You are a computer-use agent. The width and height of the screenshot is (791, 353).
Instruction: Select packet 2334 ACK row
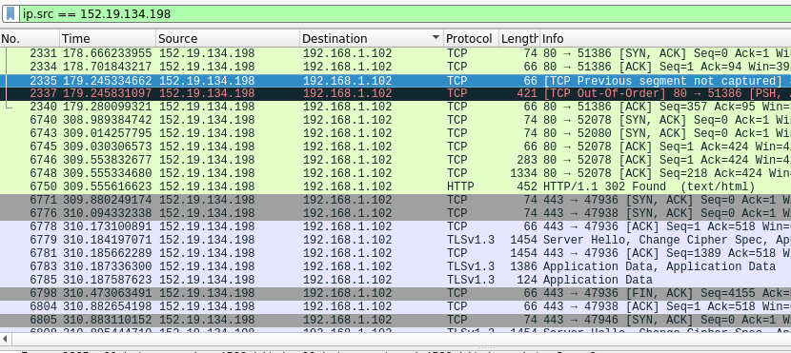pyautogui.click(x=395, y=67)
